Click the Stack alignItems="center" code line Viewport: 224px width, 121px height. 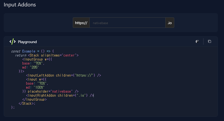pyautogui.click(x=47, y=55)
